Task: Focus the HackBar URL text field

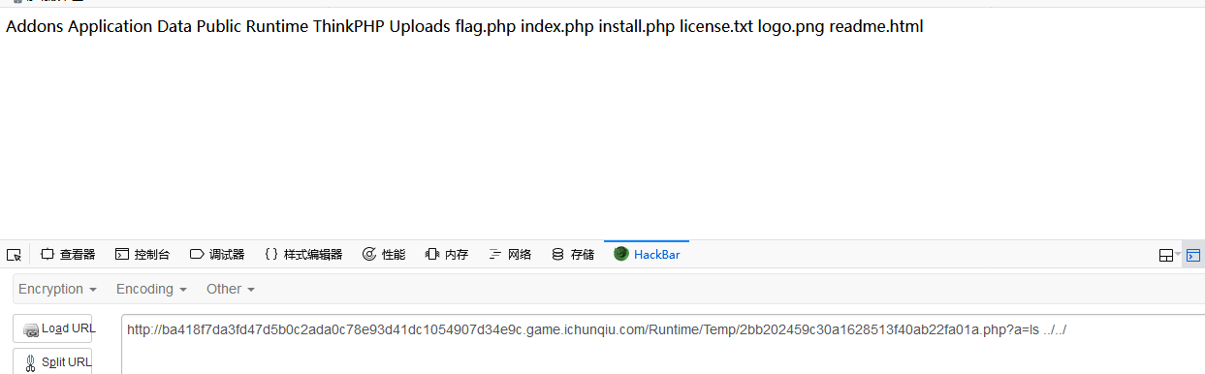Action: click(663, 344)
